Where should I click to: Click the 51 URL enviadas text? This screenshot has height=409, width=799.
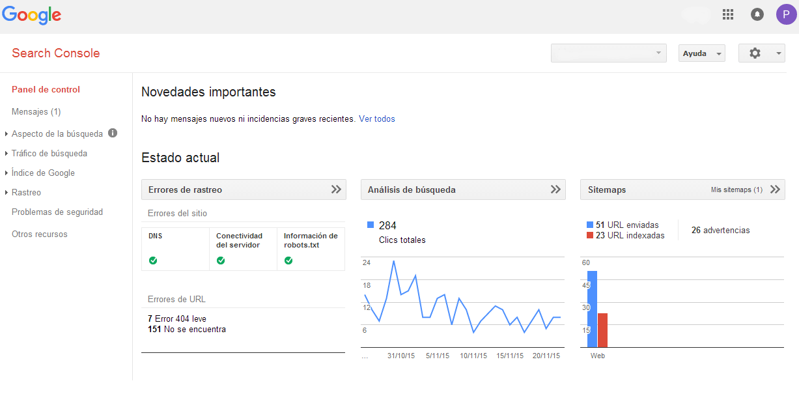point(627,225)
